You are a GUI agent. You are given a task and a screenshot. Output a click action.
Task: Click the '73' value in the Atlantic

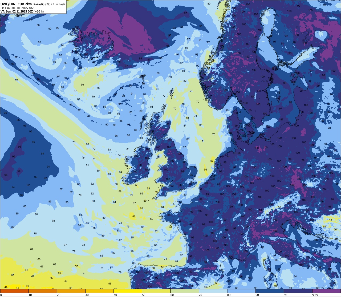tap(83, 245)
